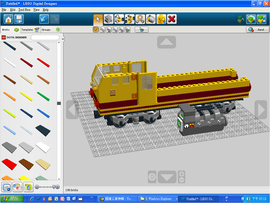Go to the Home screen icon
Viewport: 270px width, 203px height.
(x=8, y=19)
